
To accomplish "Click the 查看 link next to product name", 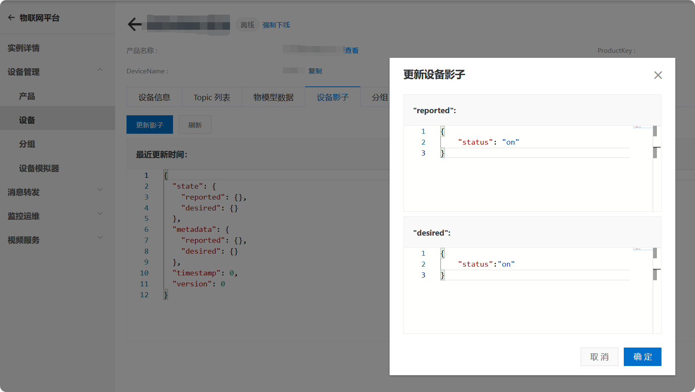I will [x=351, y=50].
